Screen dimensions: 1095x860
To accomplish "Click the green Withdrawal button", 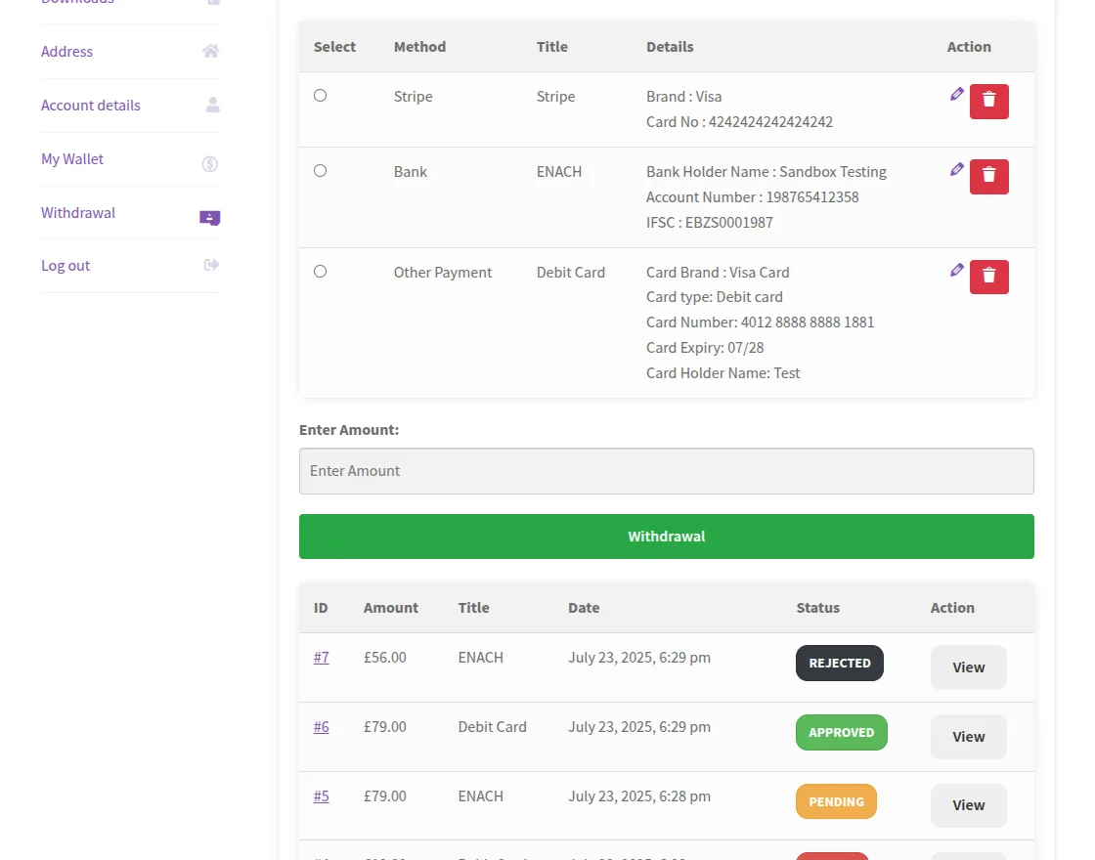I will (666, 536).
